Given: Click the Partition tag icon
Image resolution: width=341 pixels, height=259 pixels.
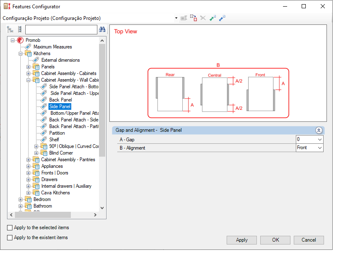Looking at the screenshot, I should click(44, 133).
